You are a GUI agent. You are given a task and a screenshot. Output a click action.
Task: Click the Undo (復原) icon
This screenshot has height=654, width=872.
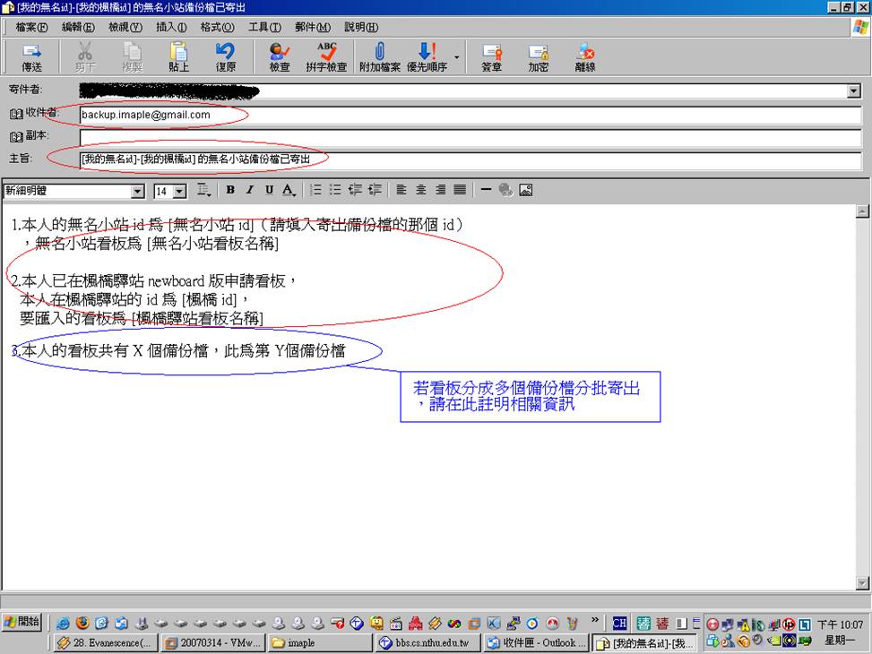pyautogui.click(x=226, y=57)
